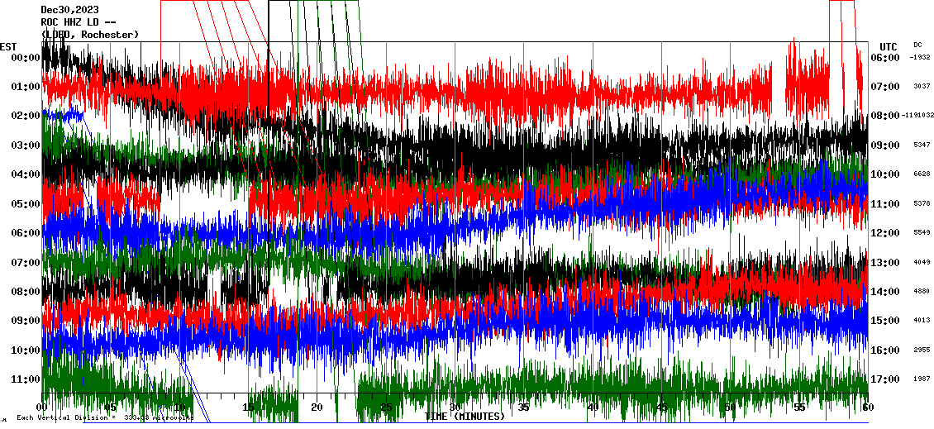Click the DC column header
Image resolution: width=934 pixels, height=429 pixels.
[917, 45]
